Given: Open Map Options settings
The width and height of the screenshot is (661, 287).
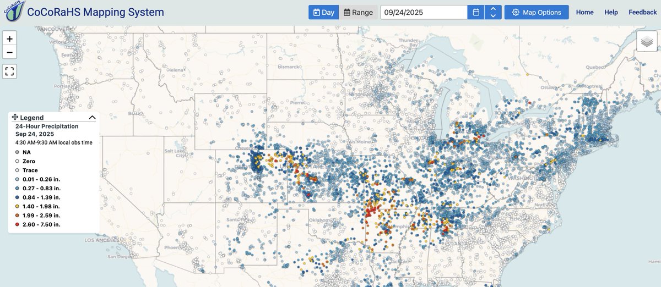Looking at the screenshot, I should [x=537, y=12].
